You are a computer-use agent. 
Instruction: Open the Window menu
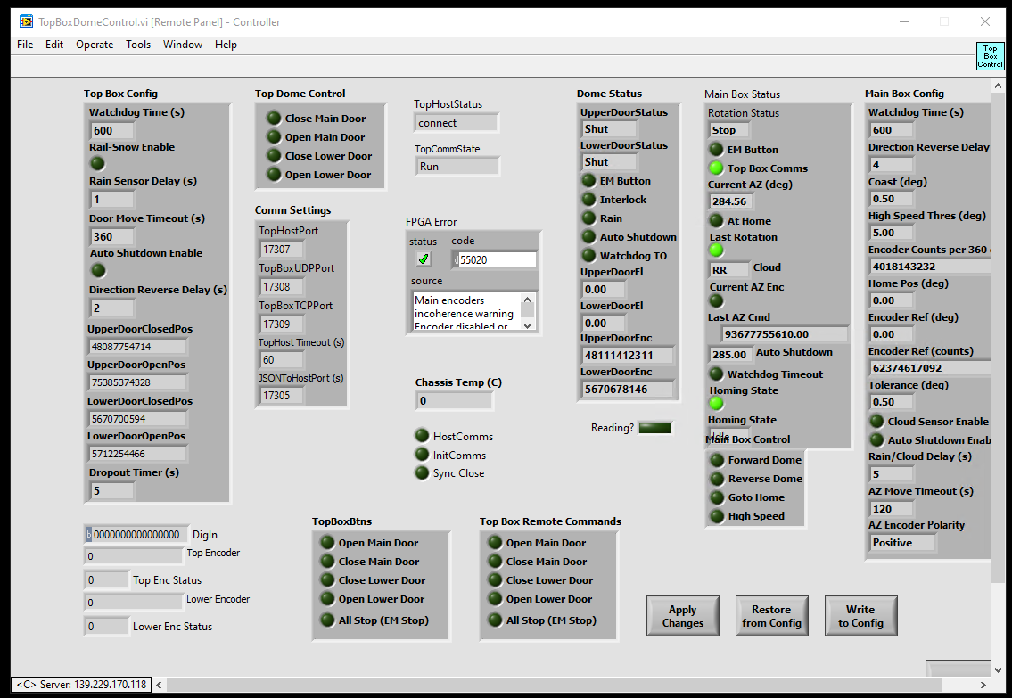[183, 45]
